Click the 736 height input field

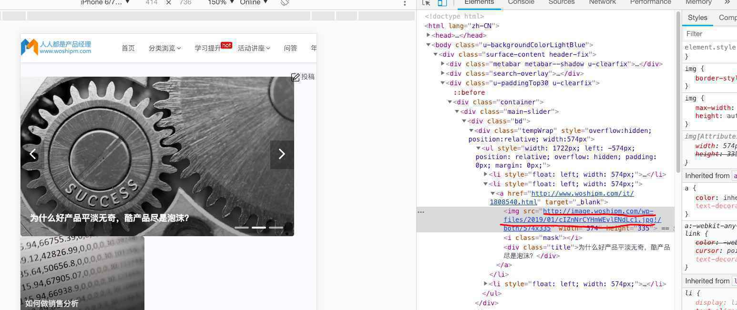[185, 2]
